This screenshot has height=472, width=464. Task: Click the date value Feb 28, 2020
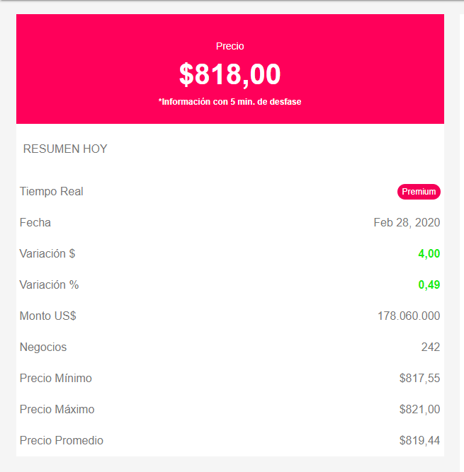(x=407, y=222)
